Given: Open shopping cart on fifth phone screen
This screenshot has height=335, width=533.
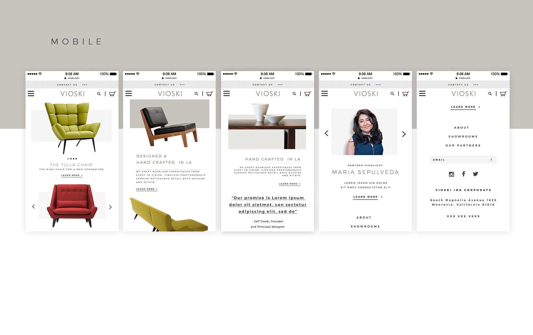Looking at the screenshot, I should click(503, 94).
